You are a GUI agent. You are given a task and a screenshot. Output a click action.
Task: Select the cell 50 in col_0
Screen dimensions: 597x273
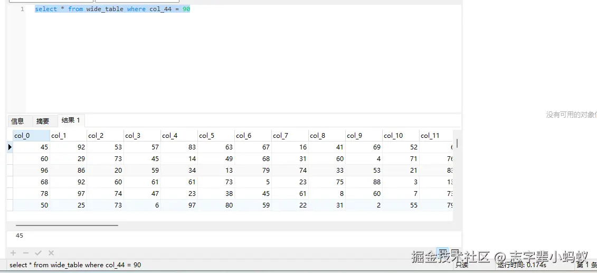tap(32, 205)
